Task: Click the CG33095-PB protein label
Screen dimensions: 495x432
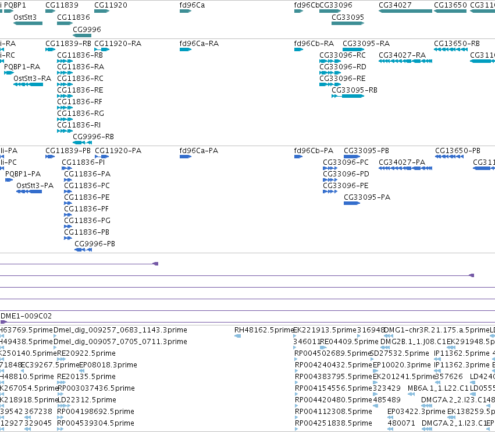Action: tap(366, 151)
